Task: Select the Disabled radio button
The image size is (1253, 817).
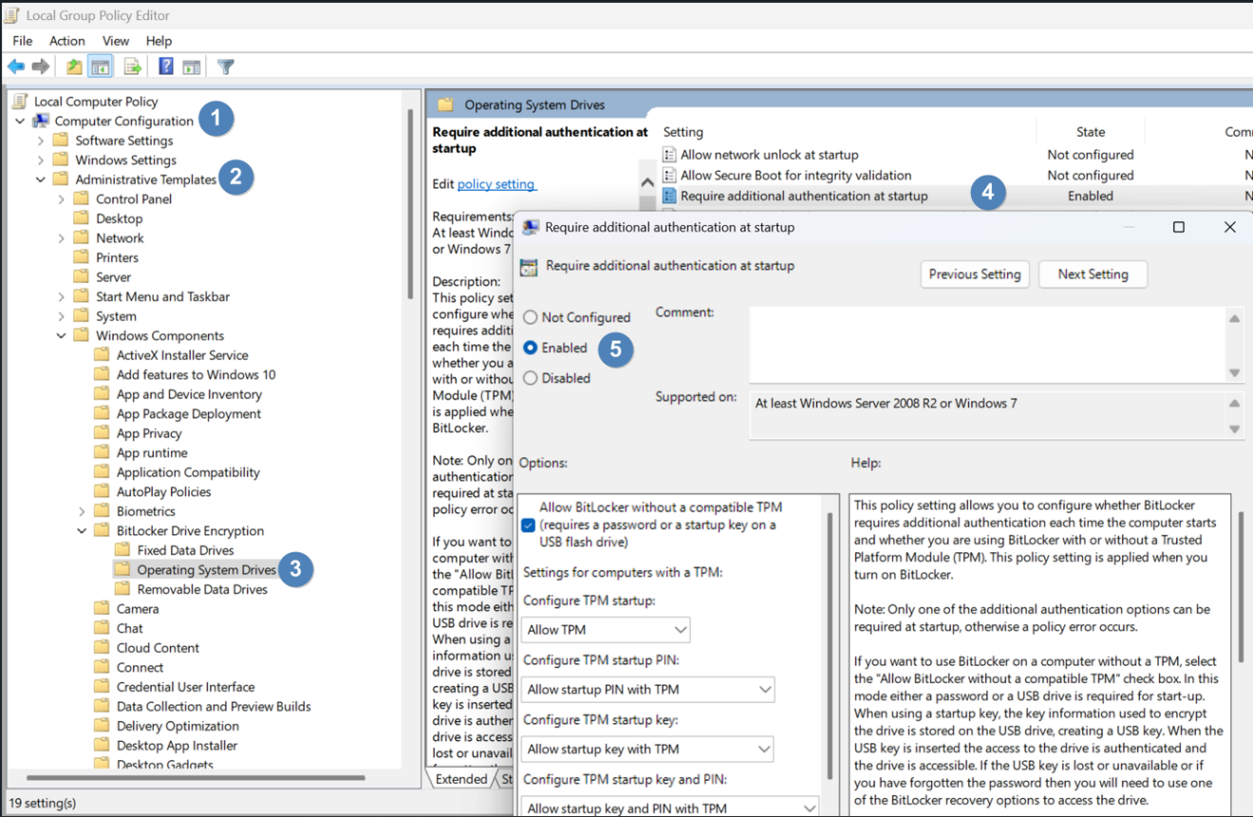Action: pos(530,378)
